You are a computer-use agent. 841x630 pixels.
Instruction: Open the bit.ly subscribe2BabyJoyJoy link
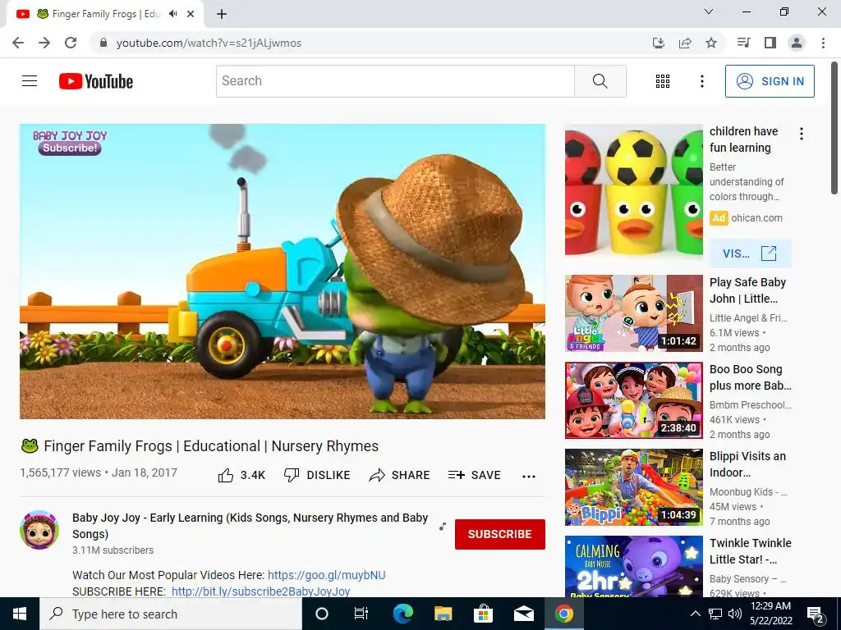(x=260, y=591)
